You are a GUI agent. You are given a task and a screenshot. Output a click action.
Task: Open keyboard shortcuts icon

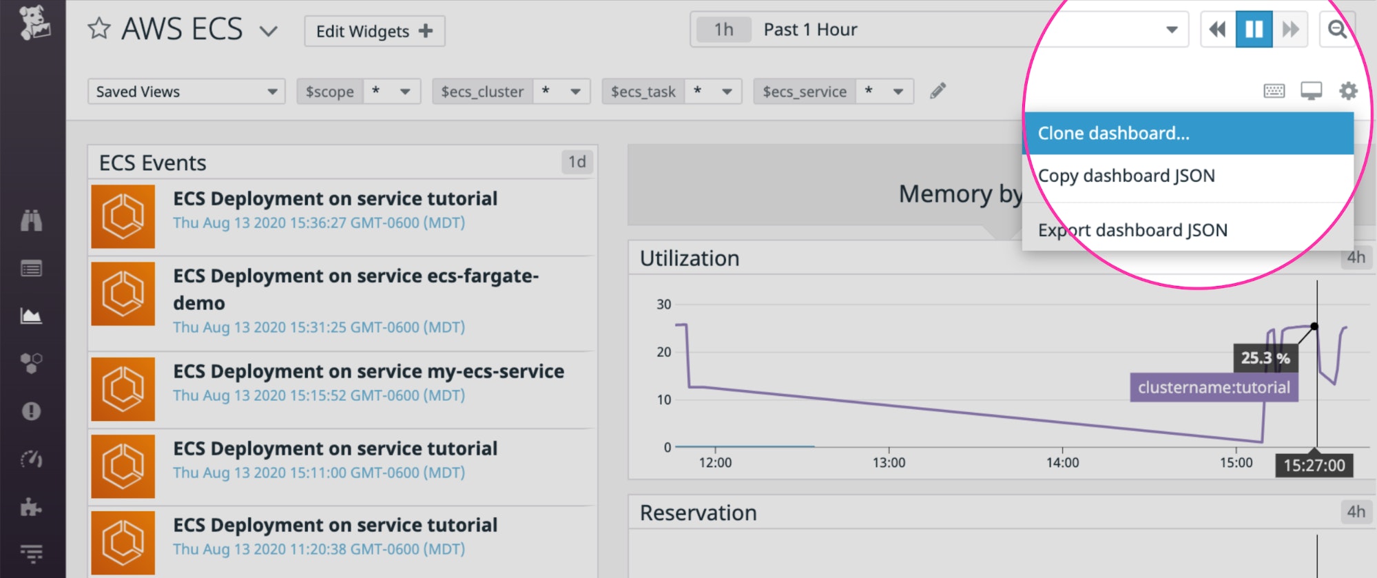(x=1274, y=91)
